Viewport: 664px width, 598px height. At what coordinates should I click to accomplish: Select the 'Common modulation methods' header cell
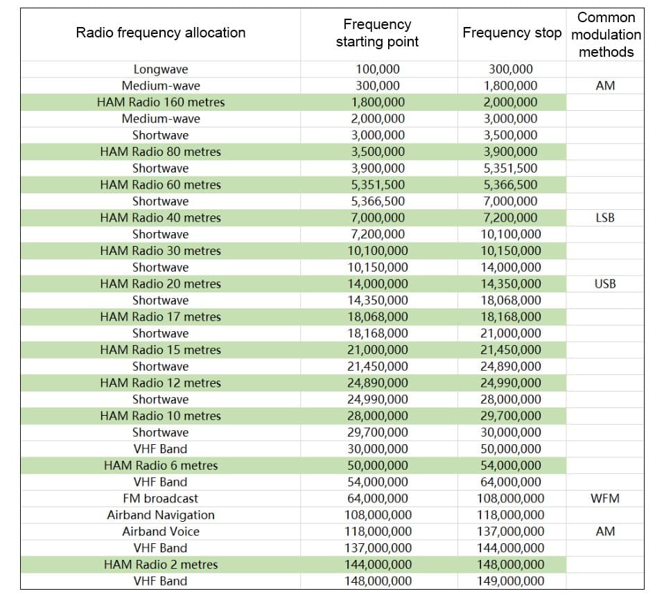click(606, 35)
